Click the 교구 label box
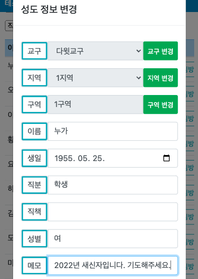198x279 pixels. point(34,51)
